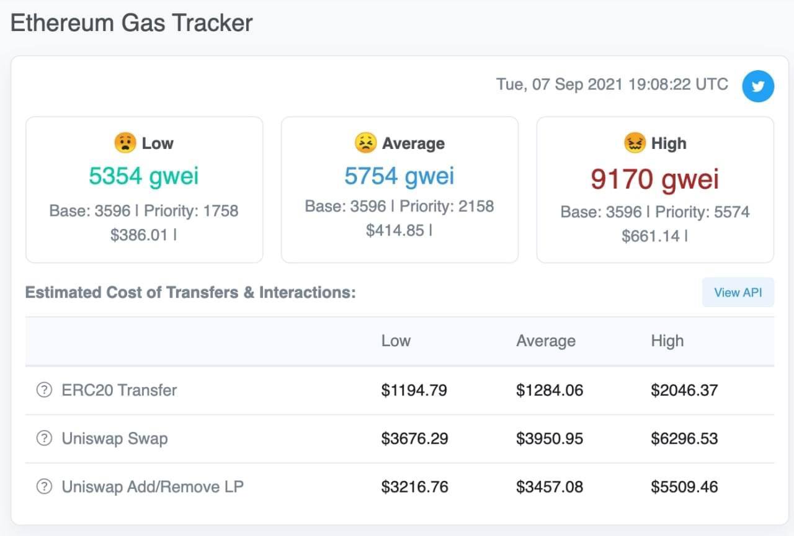Image resolution: width=794 pixels, height=536 pixels.
Task: Click the High card title text
Action: [x=669, y=143]
